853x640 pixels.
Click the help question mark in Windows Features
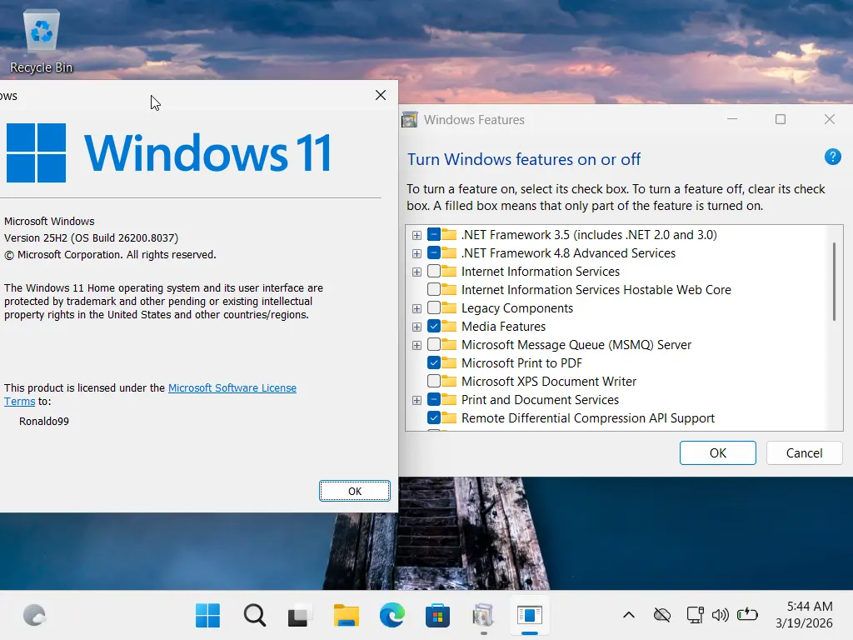(832, 157)
